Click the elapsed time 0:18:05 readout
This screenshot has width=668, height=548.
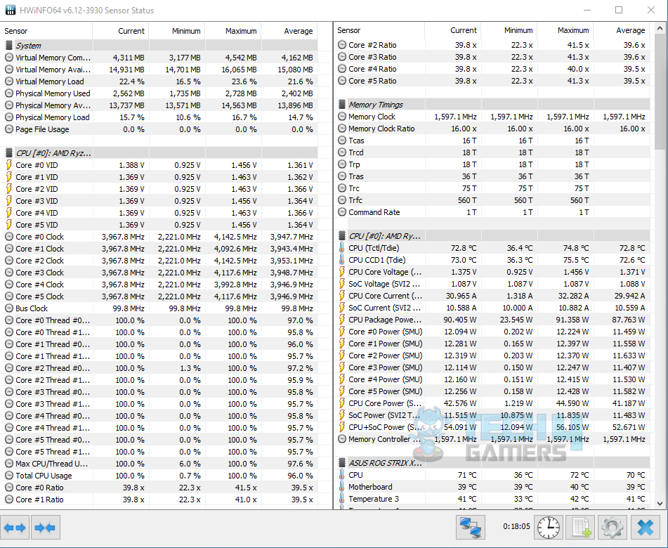click(x=516, y=527)
